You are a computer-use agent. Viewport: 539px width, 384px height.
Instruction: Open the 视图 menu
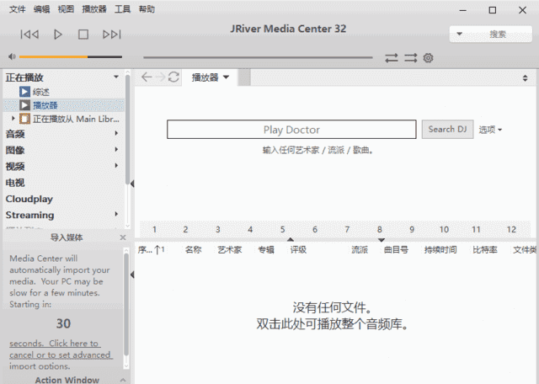[66, 9]
